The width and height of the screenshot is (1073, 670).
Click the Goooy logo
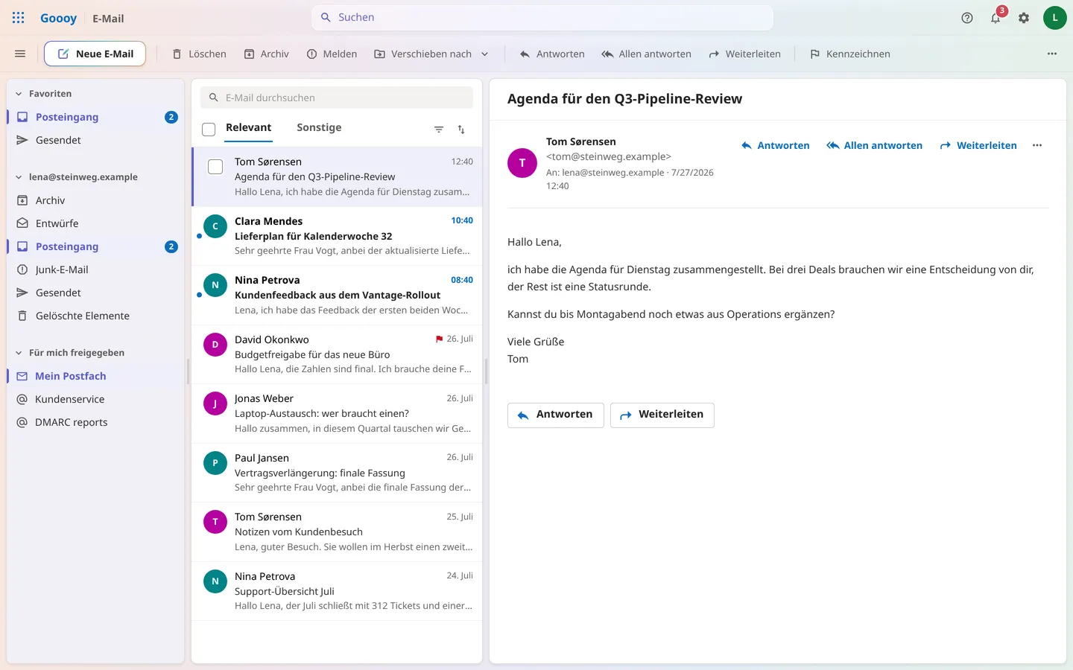58,18
